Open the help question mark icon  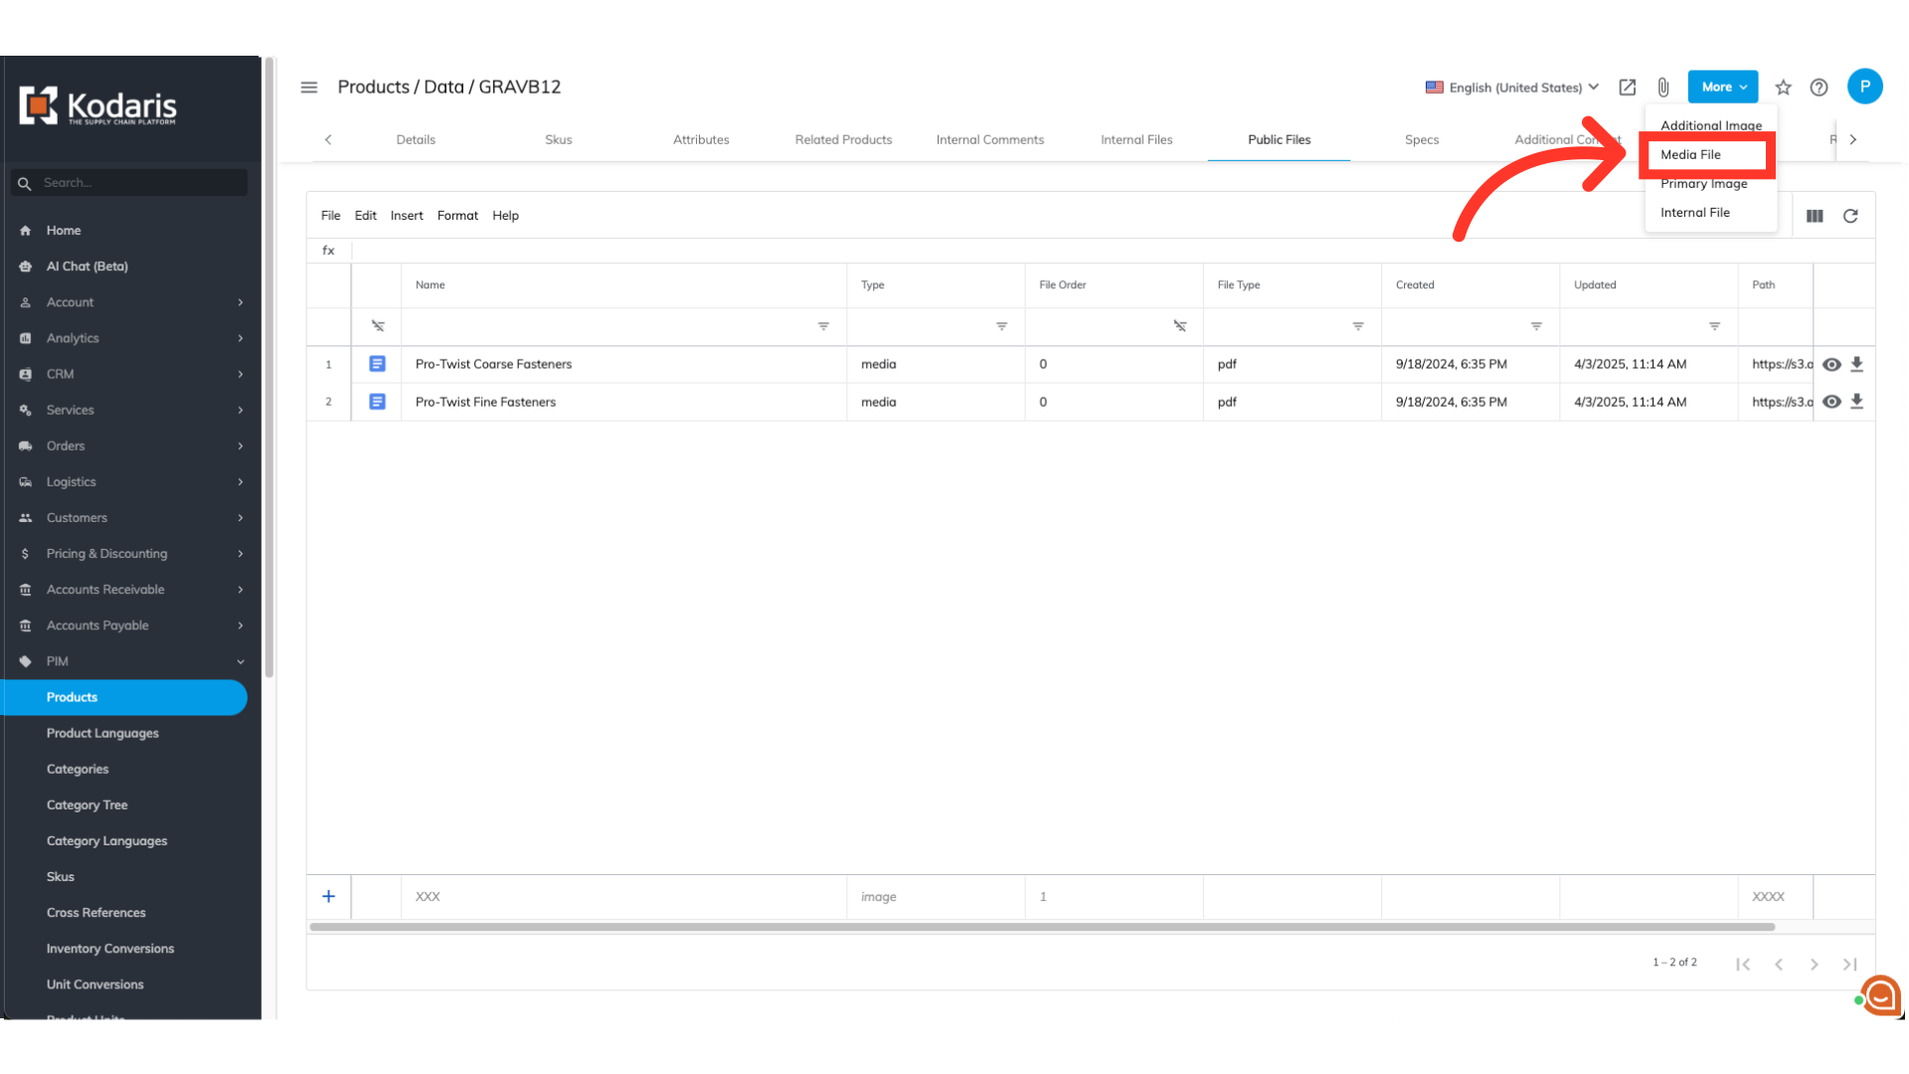1819,88
